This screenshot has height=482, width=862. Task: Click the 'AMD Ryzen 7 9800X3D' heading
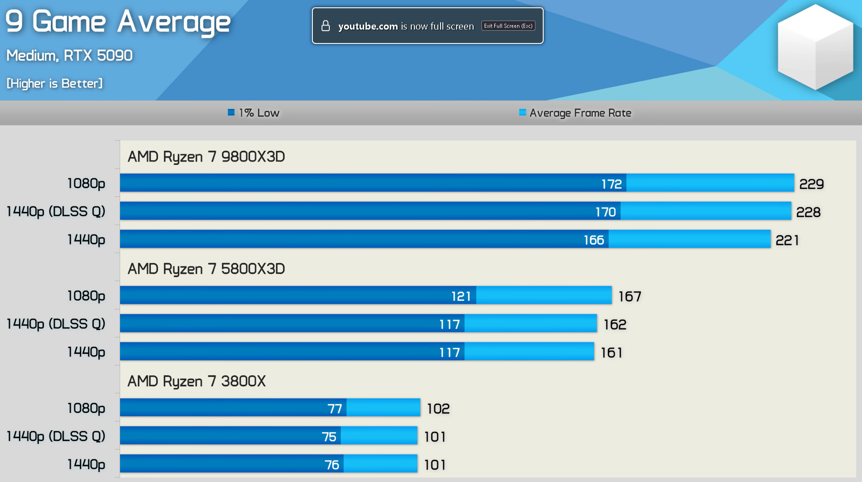(x=206, y=157)
